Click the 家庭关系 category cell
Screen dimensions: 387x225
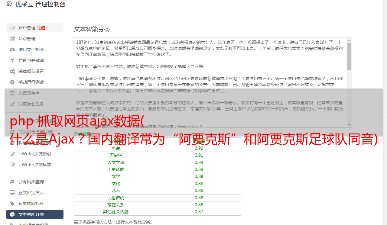116,205
